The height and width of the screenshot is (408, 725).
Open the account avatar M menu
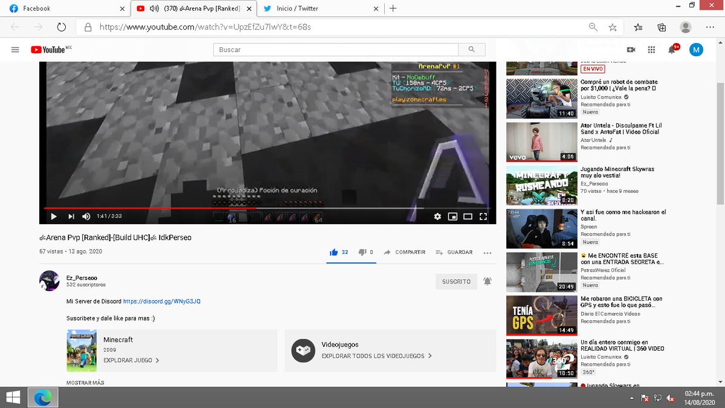[x=696, y=50]
